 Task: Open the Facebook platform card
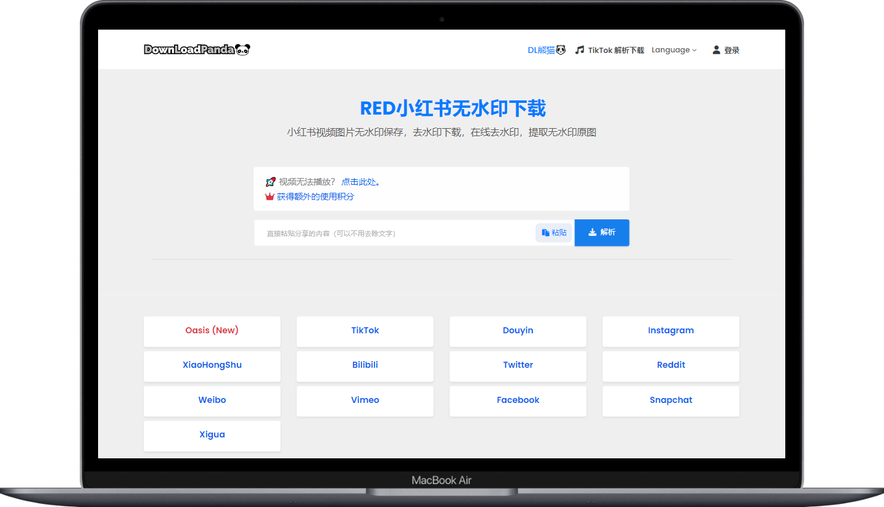(x=518, y=400)
